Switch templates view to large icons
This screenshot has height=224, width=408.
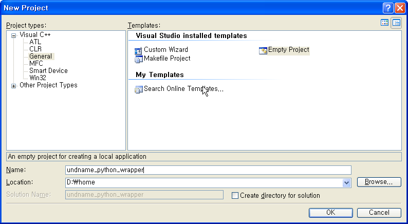[x=384, y=23]
